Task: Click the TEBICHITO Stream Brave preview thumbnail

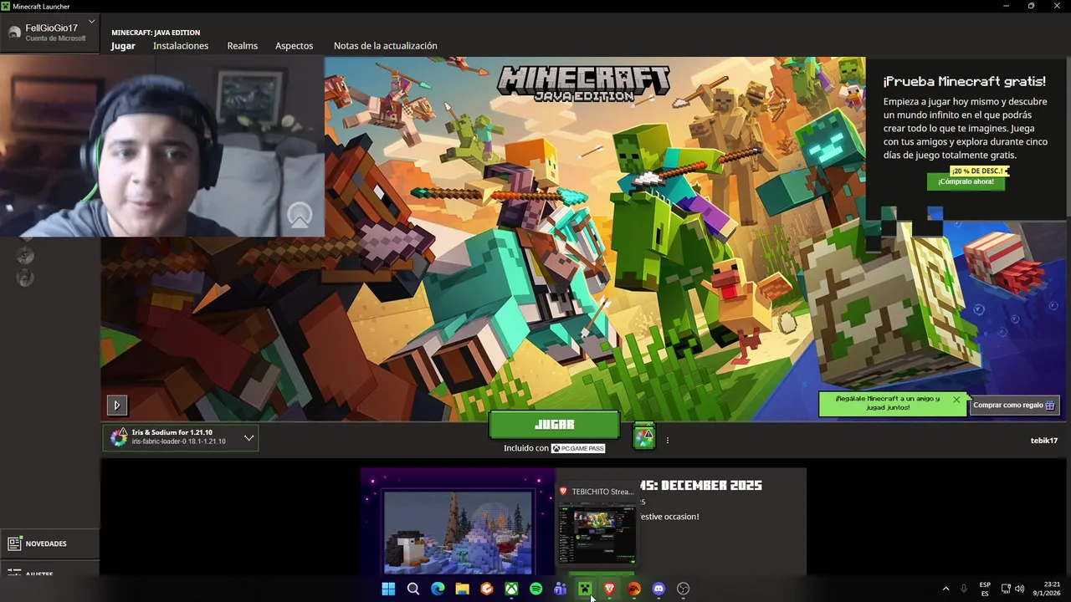Action: pyautogui.click(x=597, y=535)
